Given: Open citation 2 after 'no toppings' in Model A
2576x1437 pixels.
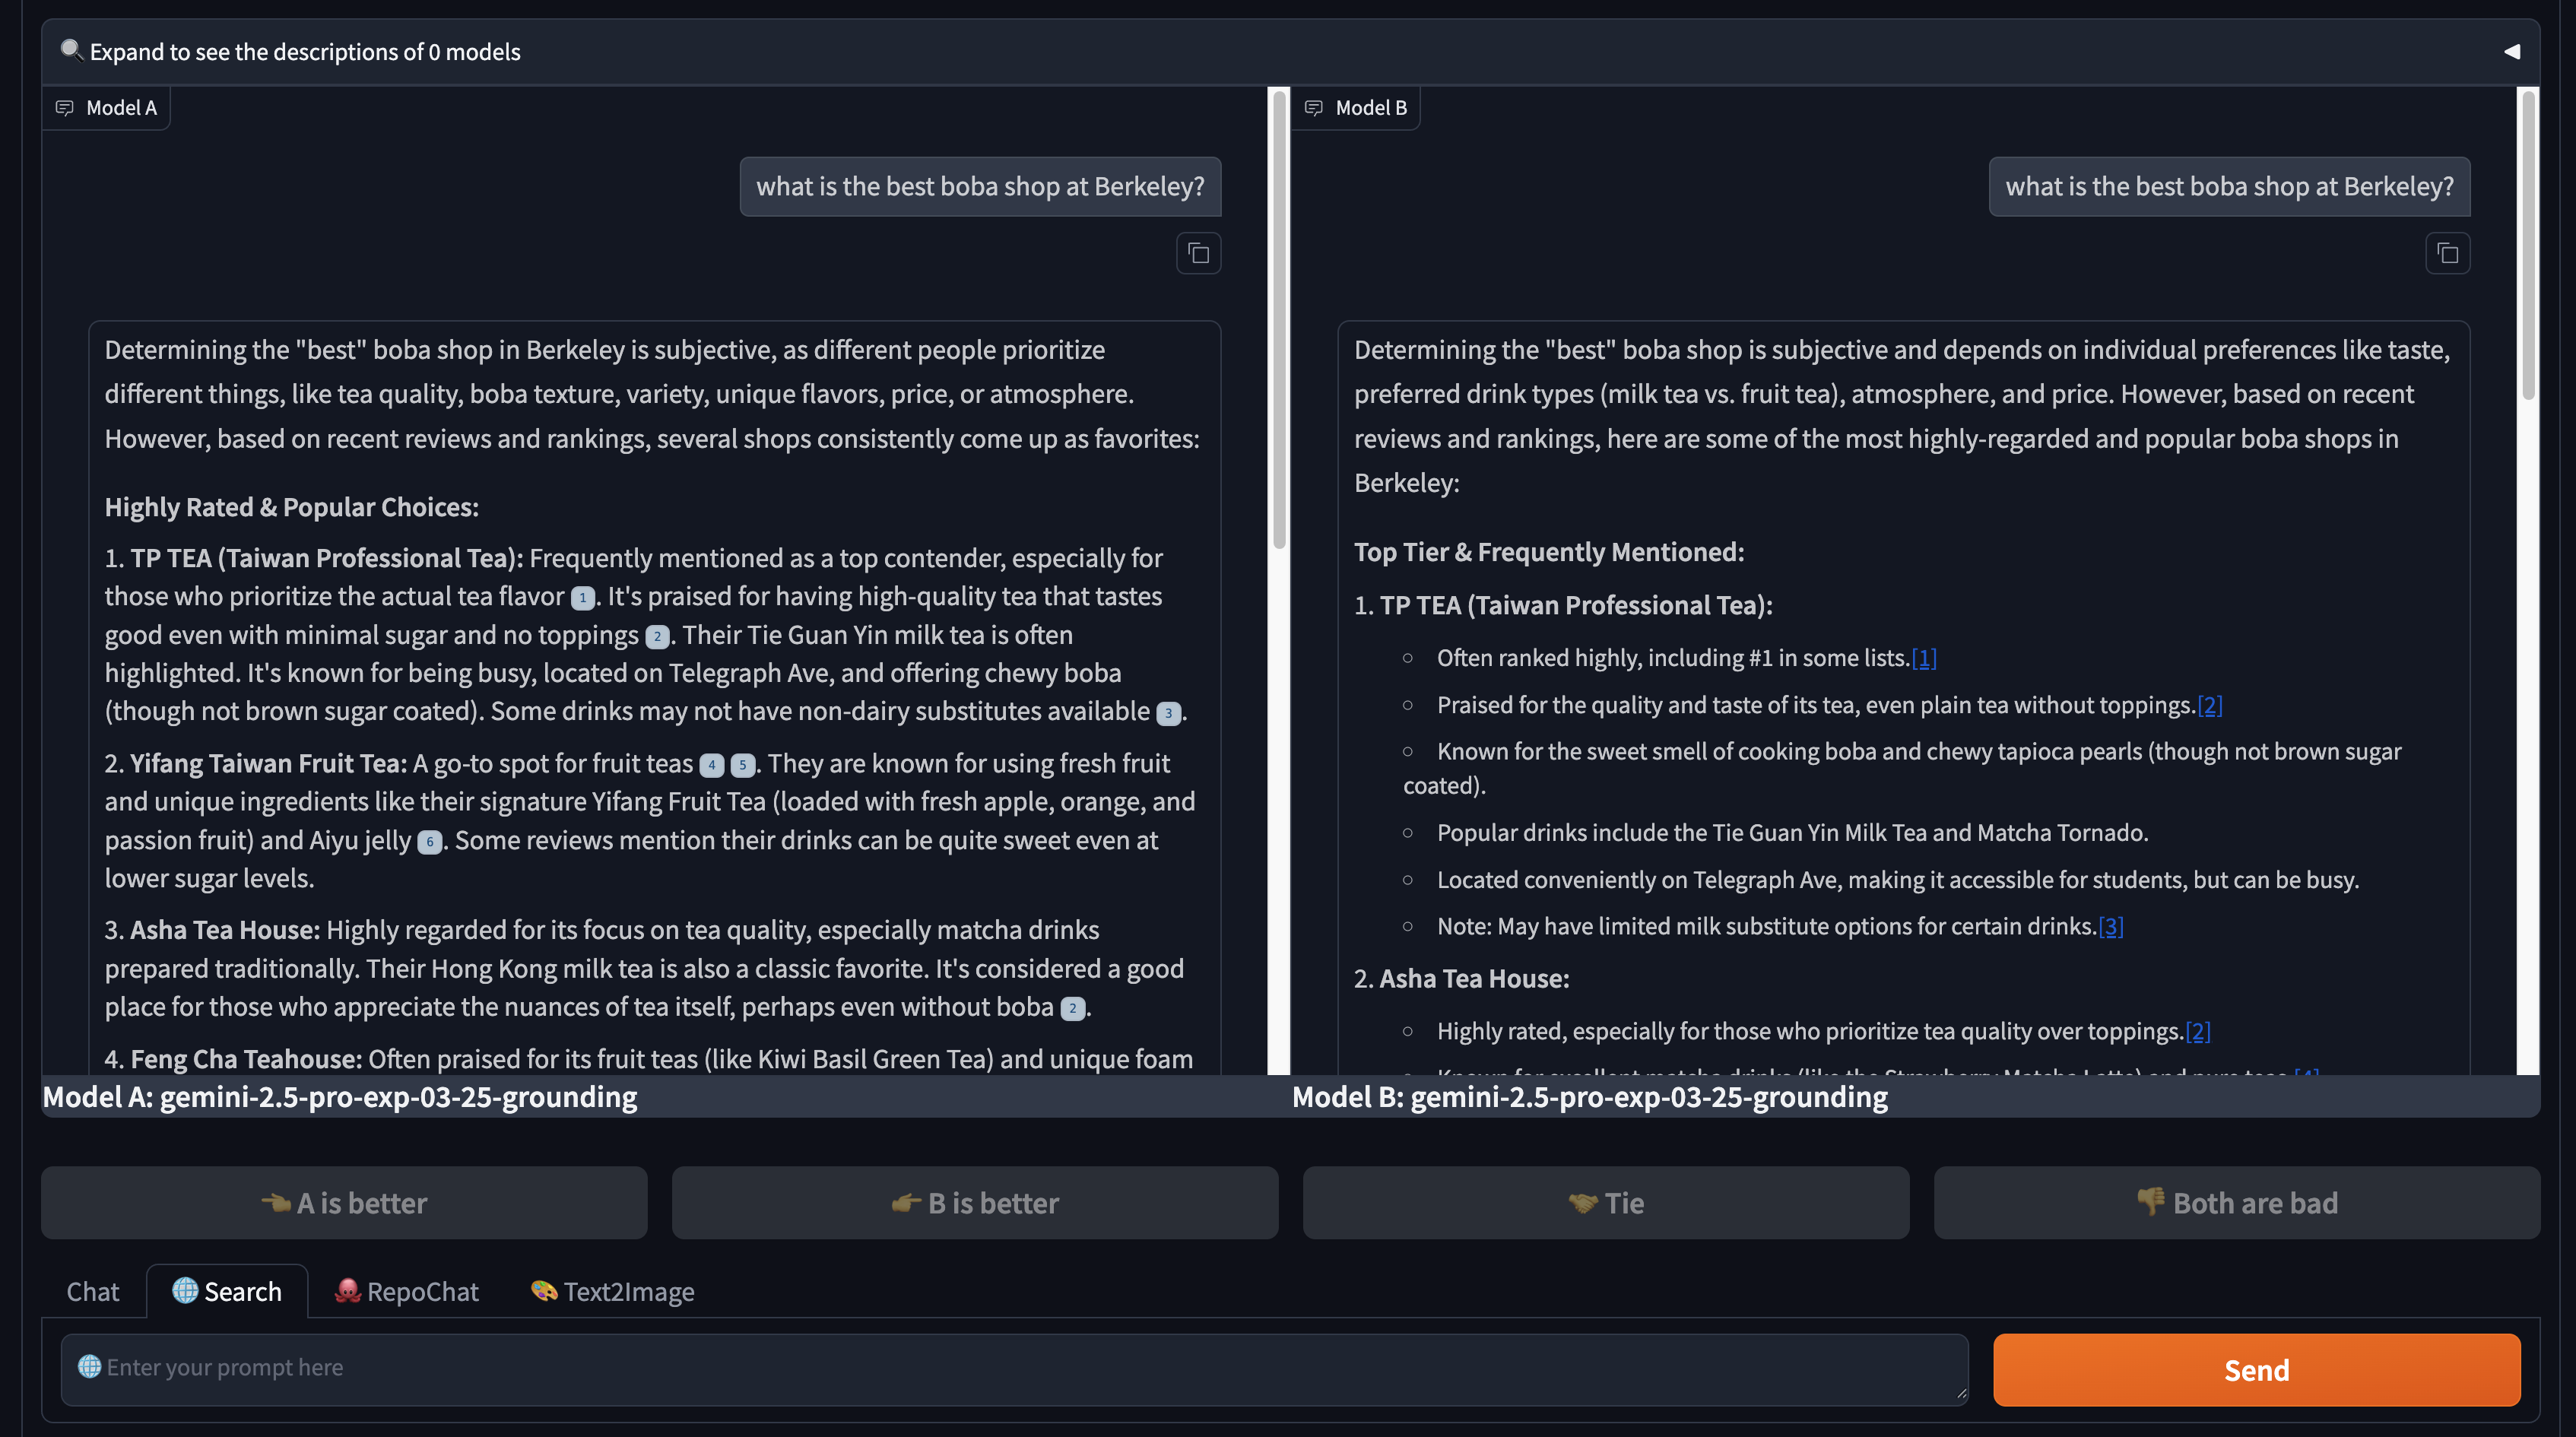Looking at the screenshot, I should pos(657,637).
